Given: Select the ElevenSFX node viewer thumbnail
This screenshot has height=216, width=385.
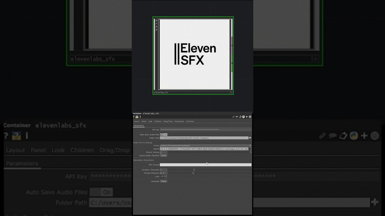Looking at the screenshot, I should tap(195, 54).
